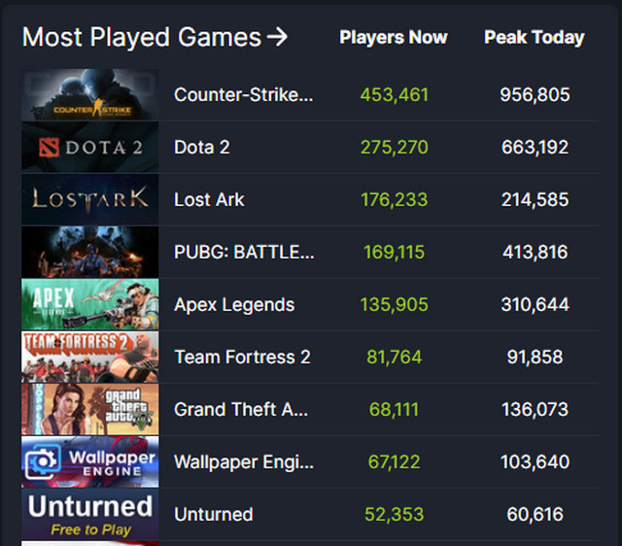Select the Grand Theft Auto V thumbnail
Image resolution: width=622 pixels, height=546 pixels.
coord(90,409)
